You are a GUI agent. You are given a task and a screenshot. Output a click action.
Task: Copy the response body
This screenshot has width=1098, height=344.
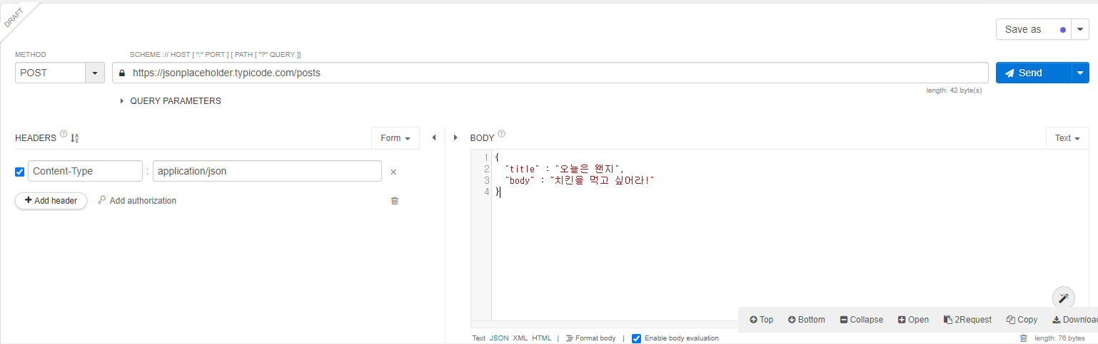click(x=1022, y=320)
